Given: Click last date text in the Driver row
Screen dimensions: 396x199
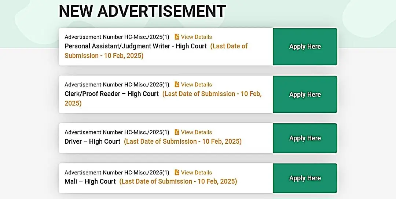Looking at the screenshot, I should pyautogui.click(x=183, y=141).
